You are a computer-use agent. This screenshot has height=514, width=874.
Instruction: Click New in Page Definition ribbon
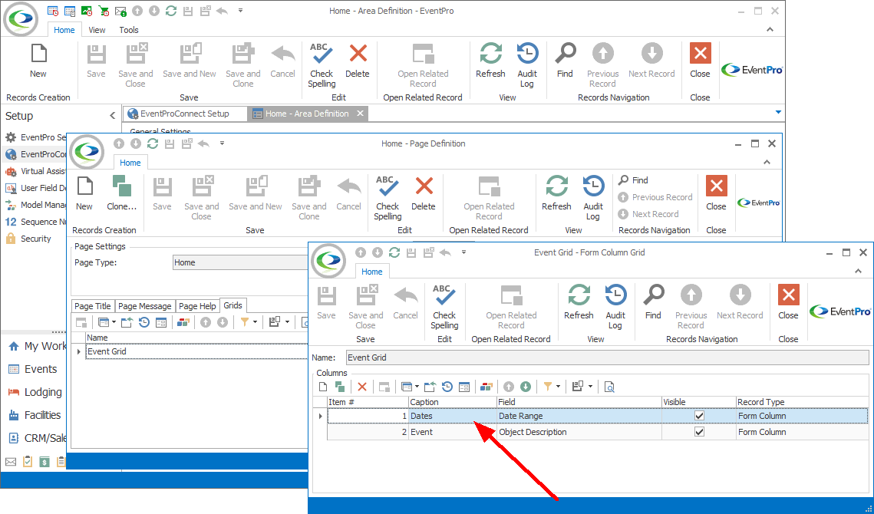[x=84, y=193]
